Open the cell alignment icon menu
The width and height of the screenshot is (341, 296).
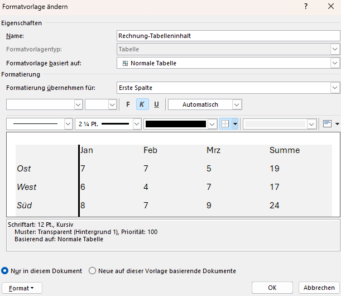tap(328, 124)
